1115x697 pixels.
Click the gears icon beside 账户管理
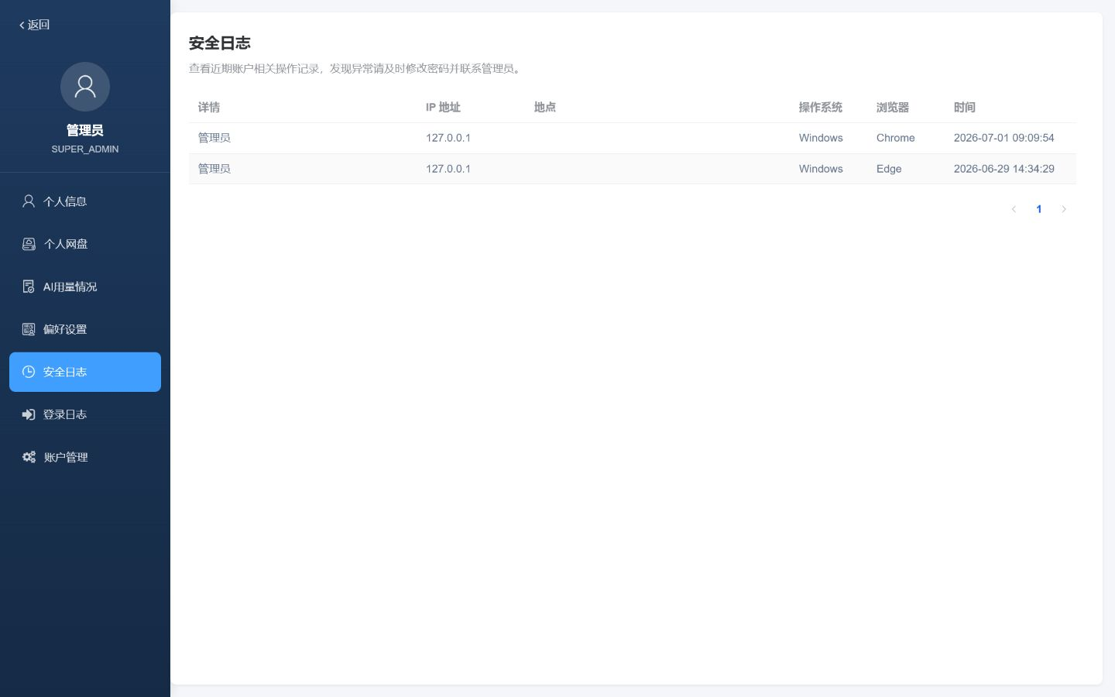click(29, 457)
